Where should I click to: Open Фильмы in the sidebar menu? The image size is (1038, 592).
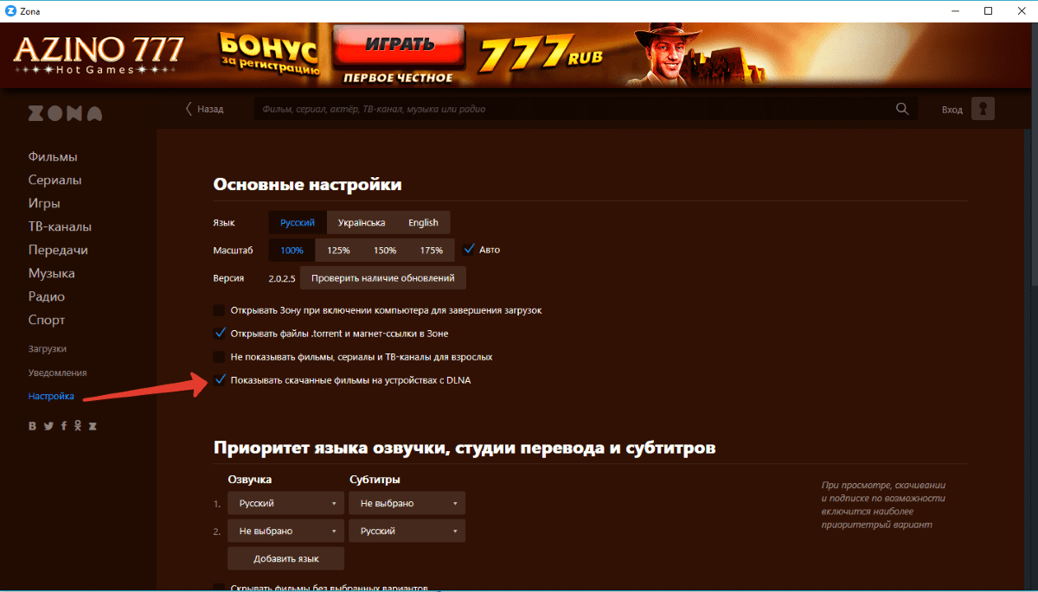[53, 156]
